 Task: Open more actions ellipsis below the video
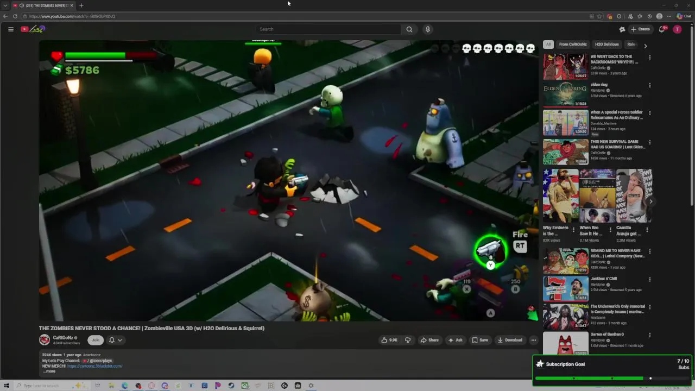point(533,340)
